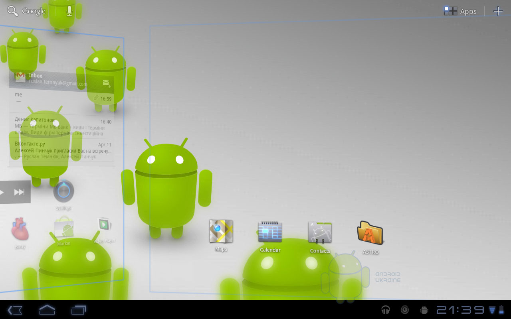The image size is (511, 319).
Task: Check the Wi-Fi signal indicator
Action: click(492, 310)
